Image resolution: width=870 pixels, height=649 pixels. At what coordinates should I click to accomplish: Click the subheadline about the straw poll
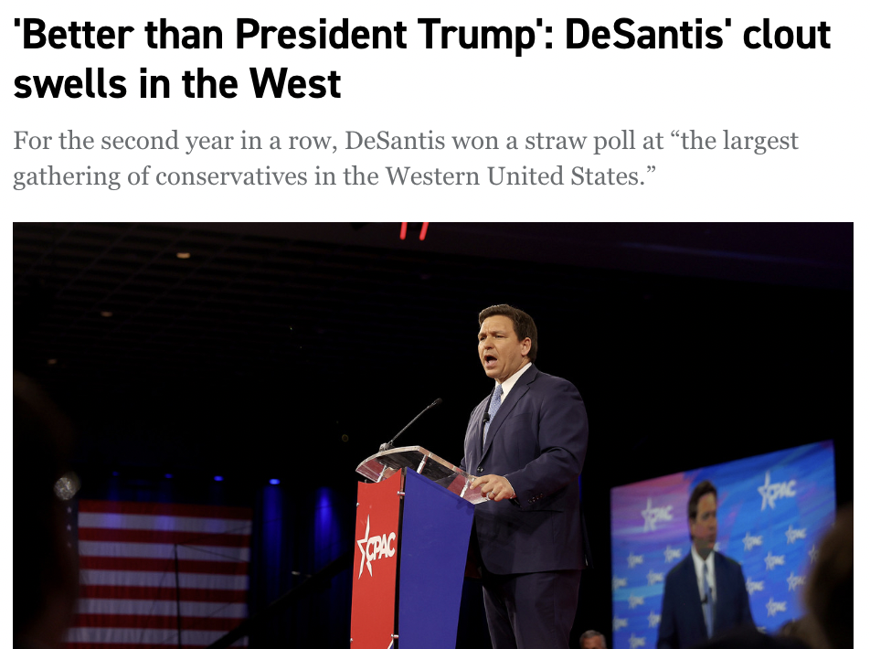tap(406, 158)
